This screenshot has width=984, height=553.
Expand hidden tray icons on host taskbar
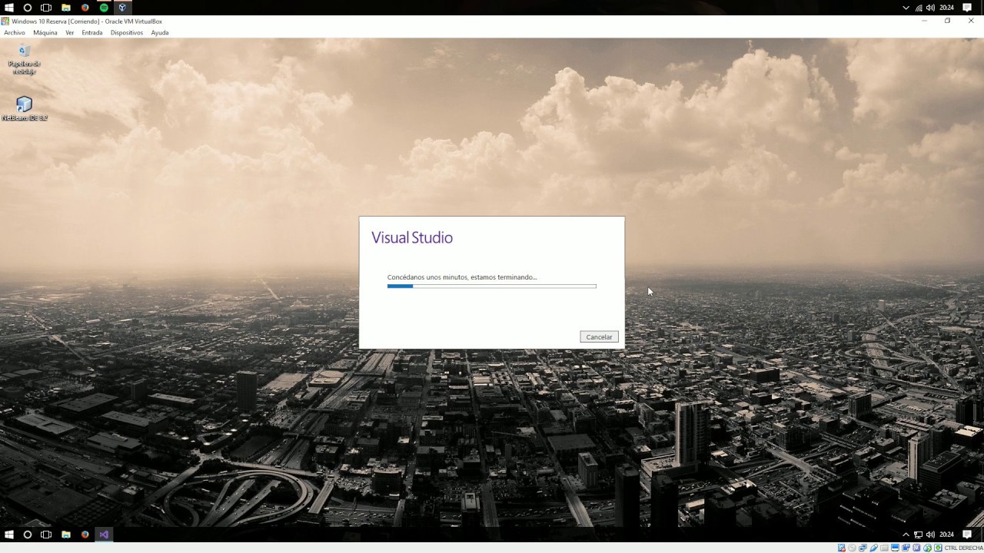click(906, 8)
